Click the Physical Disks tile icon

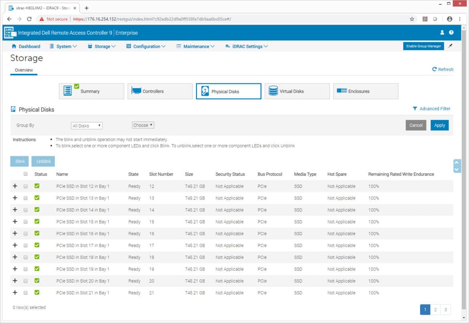coord(205,91)
